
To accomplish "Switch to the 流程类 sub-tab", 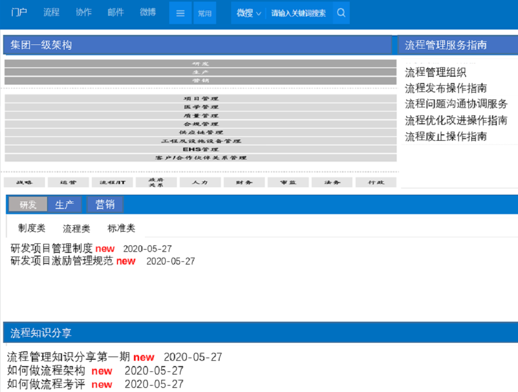I will pyautogui.click(x=76, y=229).
